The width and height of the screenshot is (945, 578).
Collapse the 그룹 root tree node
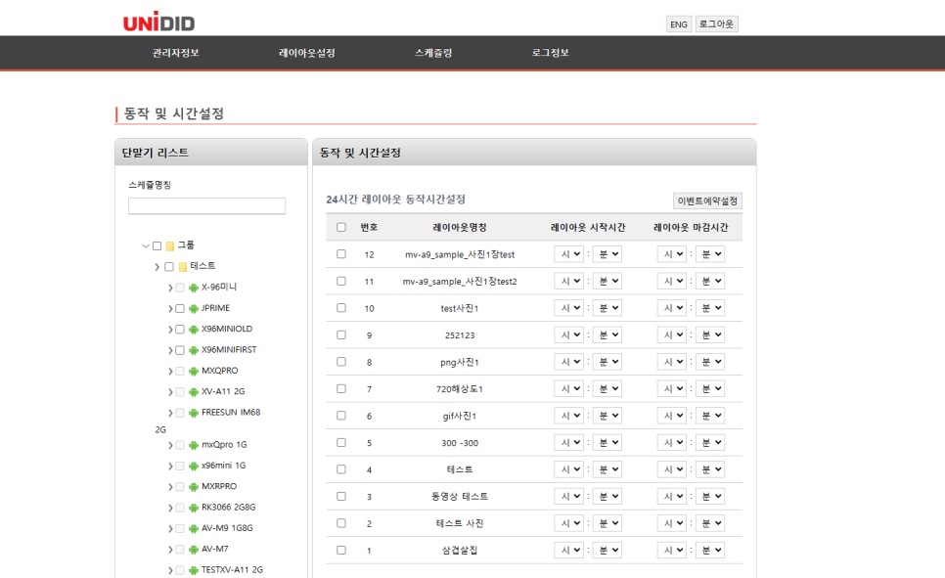click(x=145, y=245)
